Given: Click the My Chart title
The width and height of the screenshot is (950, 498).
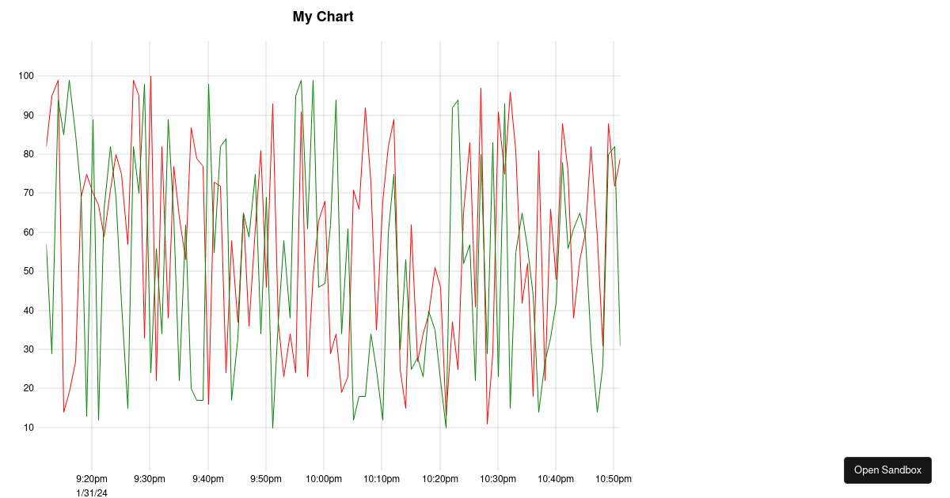Looking at the screenshot, I should [x=323, y=17].
